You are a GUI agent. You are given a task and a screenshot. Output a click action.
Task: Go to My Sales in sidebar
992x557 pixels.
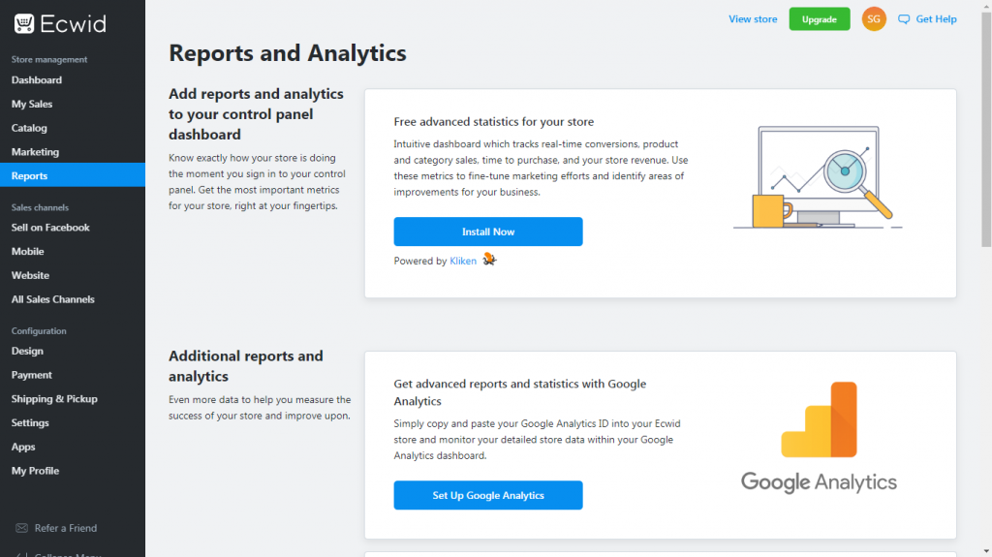coord(32,105)
